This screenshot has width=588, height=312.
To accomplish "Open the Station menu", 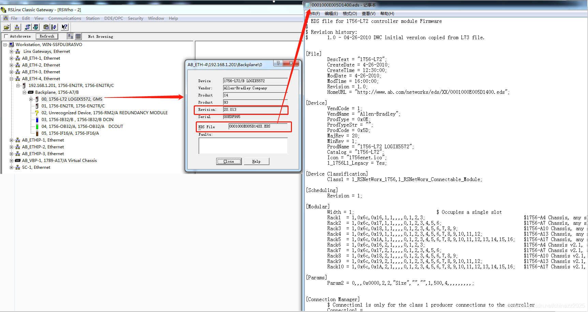I will click(93, 18).
